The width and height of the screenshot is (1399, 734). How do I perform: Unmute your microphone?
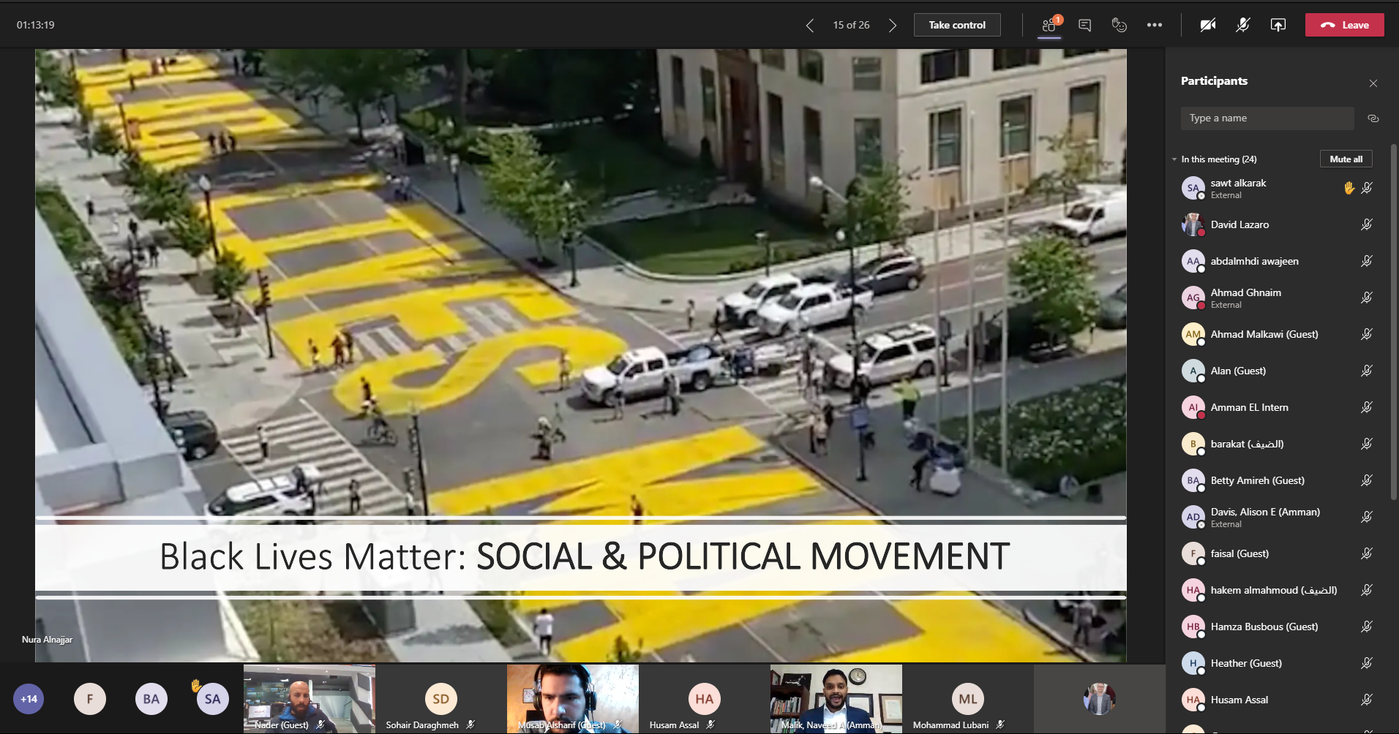1243,25
